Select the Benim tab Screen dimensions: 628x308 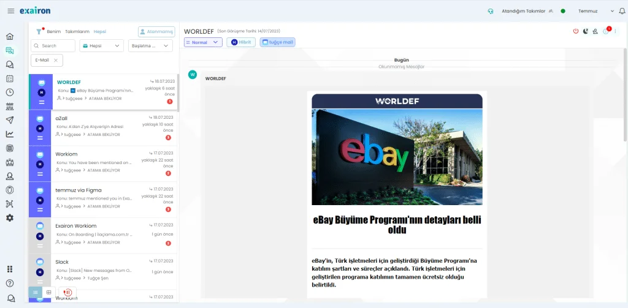coord(54,32)
